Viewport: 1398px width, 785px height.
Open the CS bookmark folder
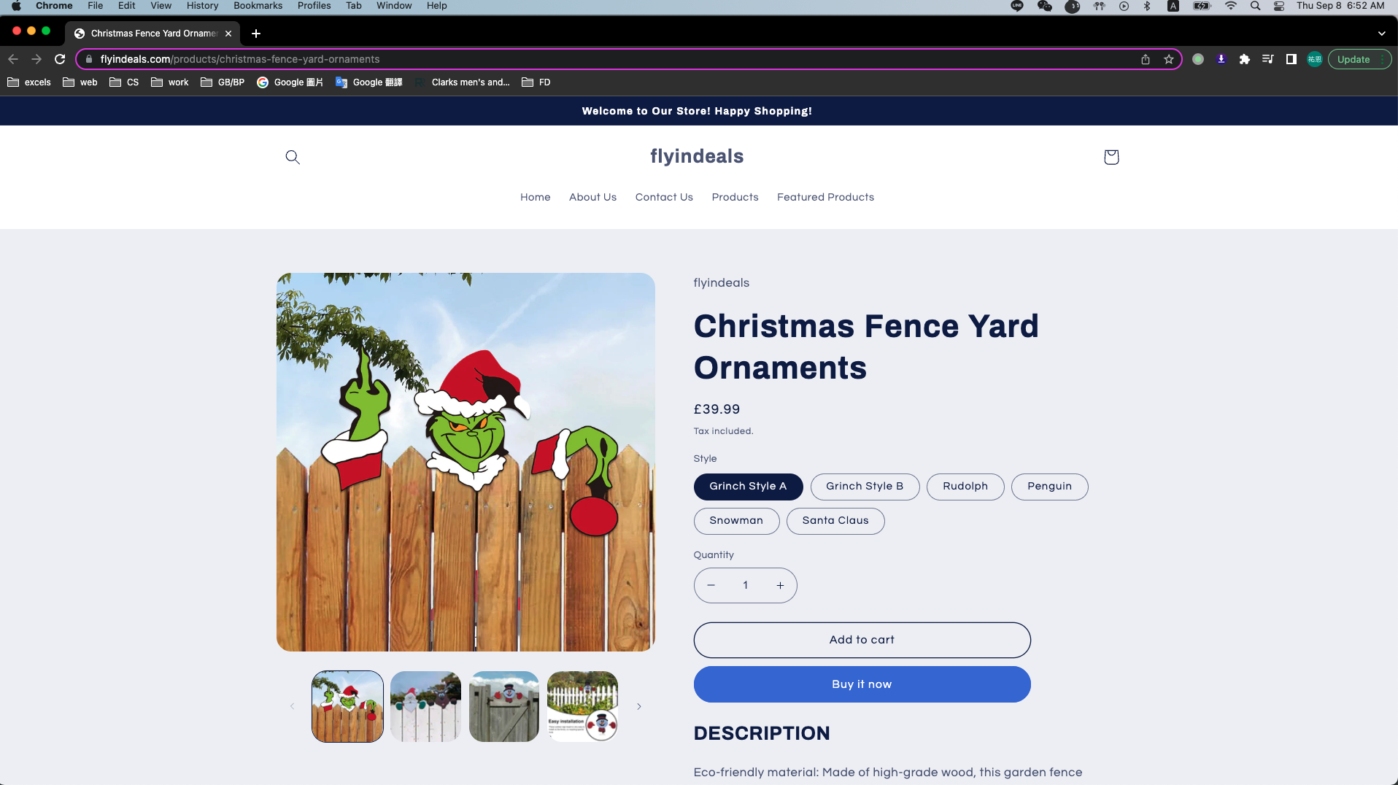click(124, 82)
